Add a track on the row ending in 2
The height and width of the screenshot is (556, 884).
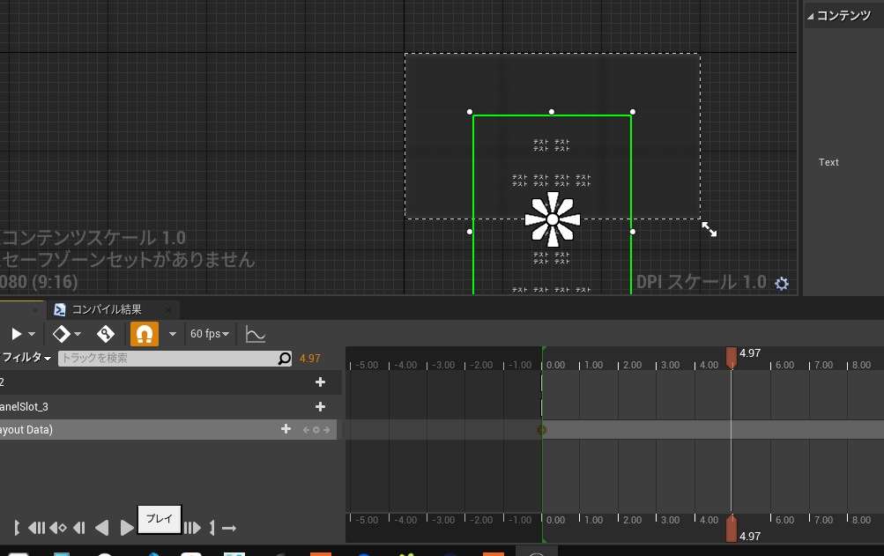click(320, 382)
